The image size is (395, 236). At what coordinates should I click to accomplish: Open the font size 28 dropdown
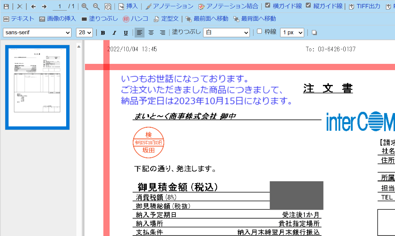(85, 33)
